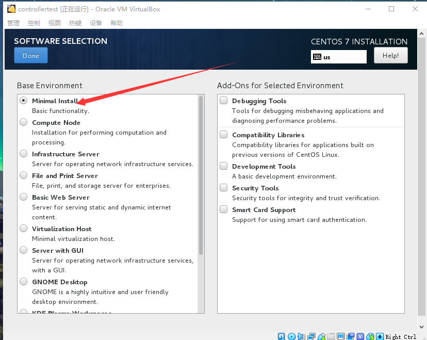Click the VirtualBox window title icon

click(x=11, y=9)
